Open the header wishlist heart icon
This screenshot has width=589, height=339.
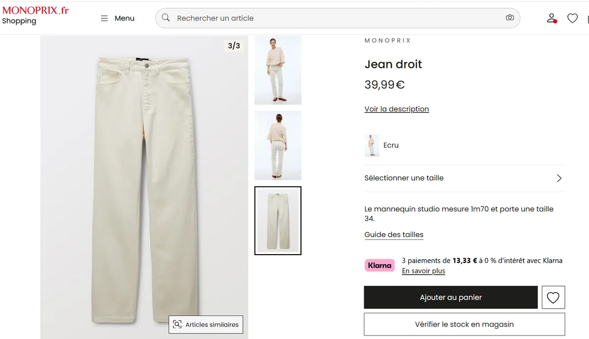tap(572, 18)
